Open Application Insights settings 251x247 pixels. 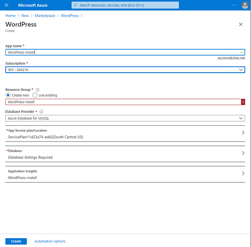[125, 174]
